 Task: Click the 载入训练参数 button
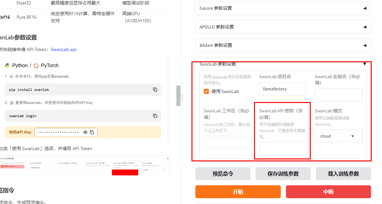[x=343, y=174]
